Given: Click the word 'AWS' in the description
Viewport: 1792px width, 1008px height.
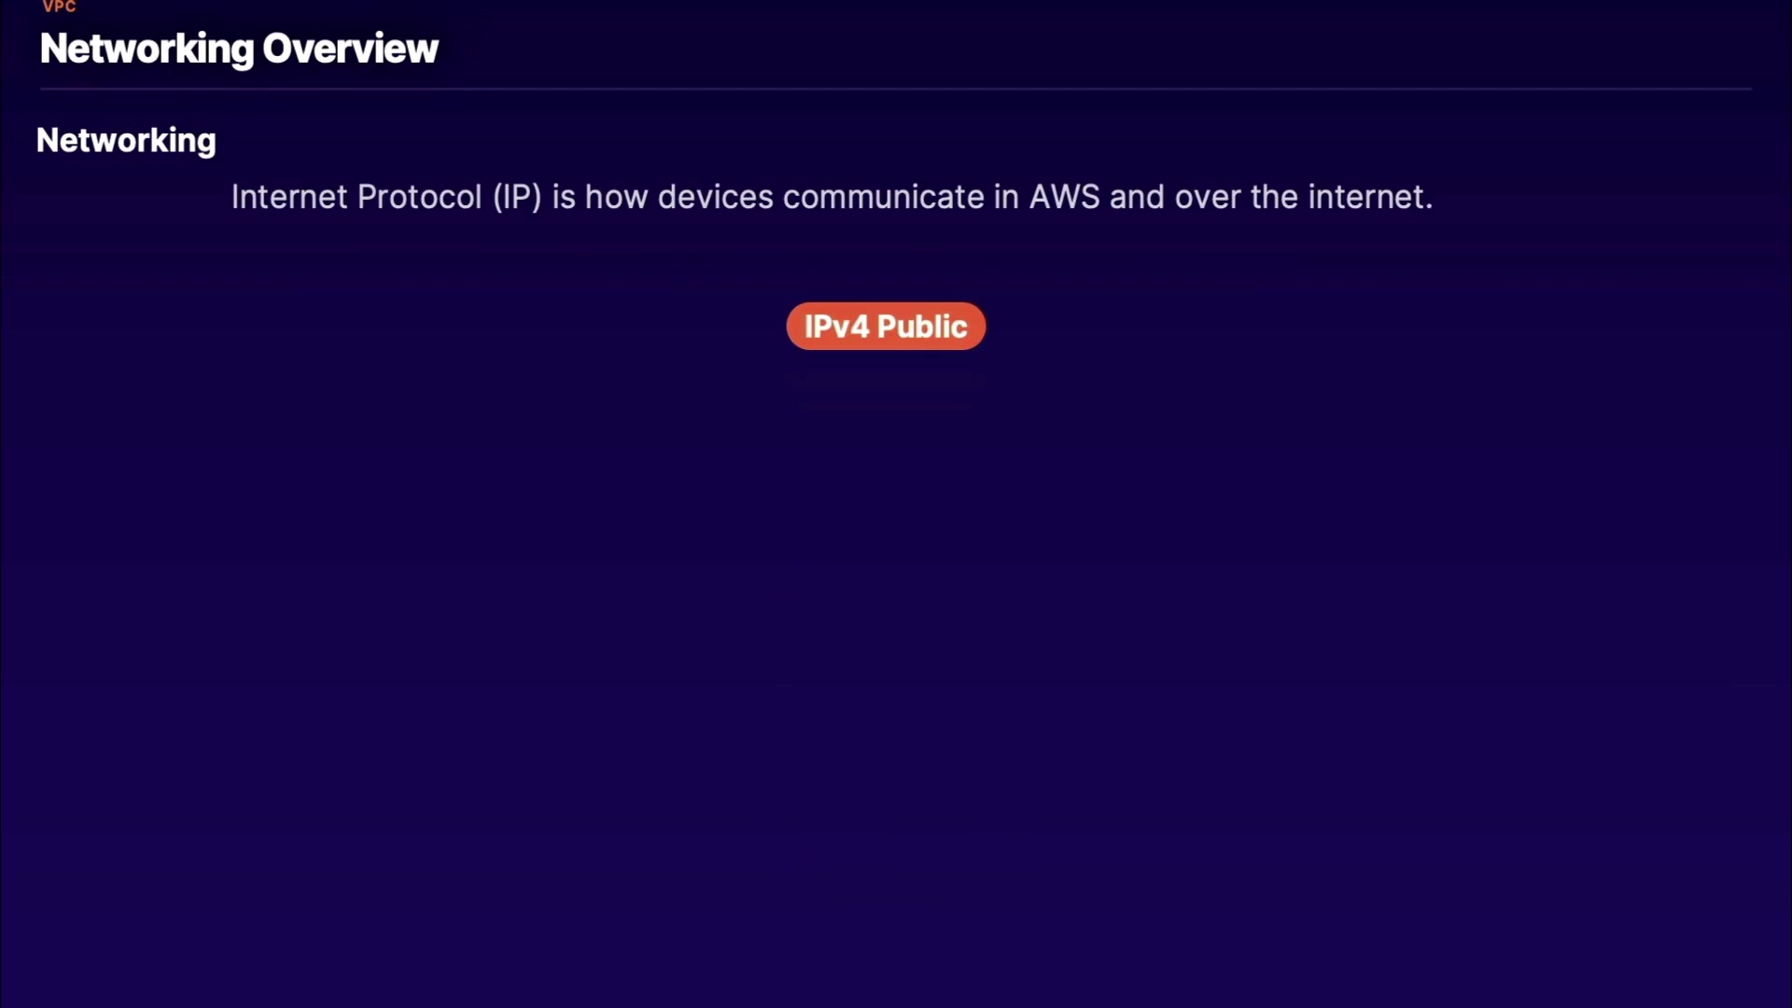Looking at the screenshot, I should 1064,197.
